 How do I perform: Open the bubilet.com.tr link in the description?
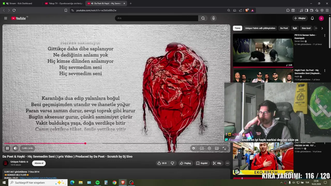[x=39, y=178]
